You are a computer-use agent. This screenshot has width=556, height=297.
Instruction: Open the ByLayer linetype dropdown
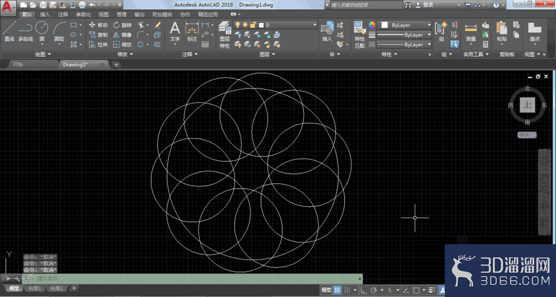[404, 44]
